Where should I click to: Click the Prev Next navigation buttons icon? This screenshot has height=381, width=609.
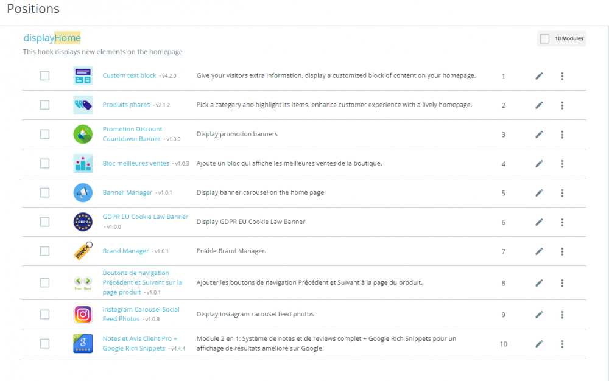coord(83,283)
